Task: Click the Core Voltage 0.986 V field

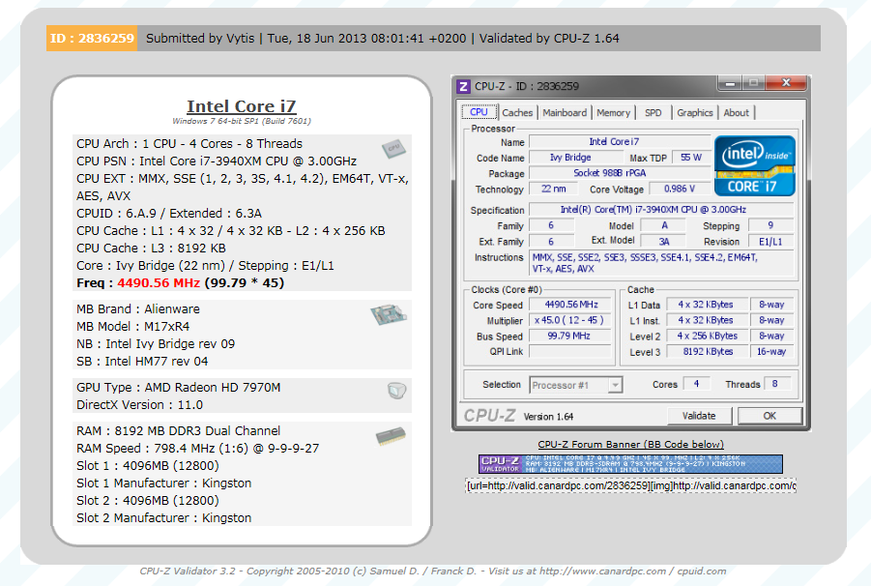Action: pyautogui.click(x=679, y=189)
